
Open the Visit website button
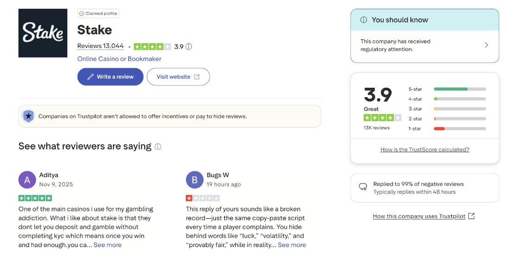[x=178, y=77]
